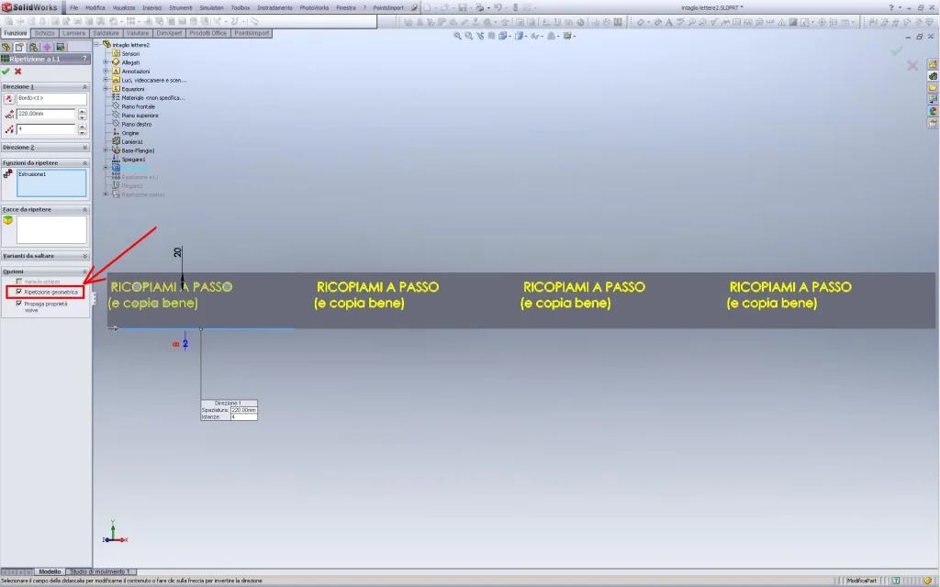Image resolution: width=940 pixels, height=587 pixels.
Task: Switch to the Schizzo tab
Action: coord(44,33)
